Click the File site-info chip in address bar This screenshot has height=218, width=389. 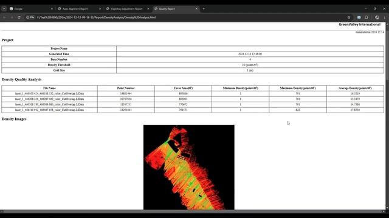click(30, 18)
